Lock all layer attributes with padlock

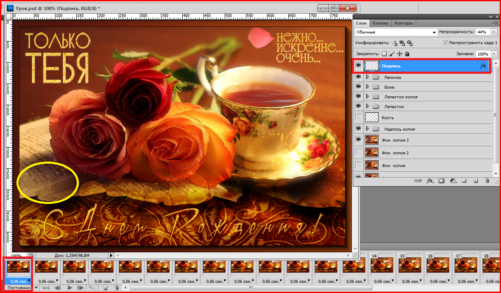click(x=407, y=54)
